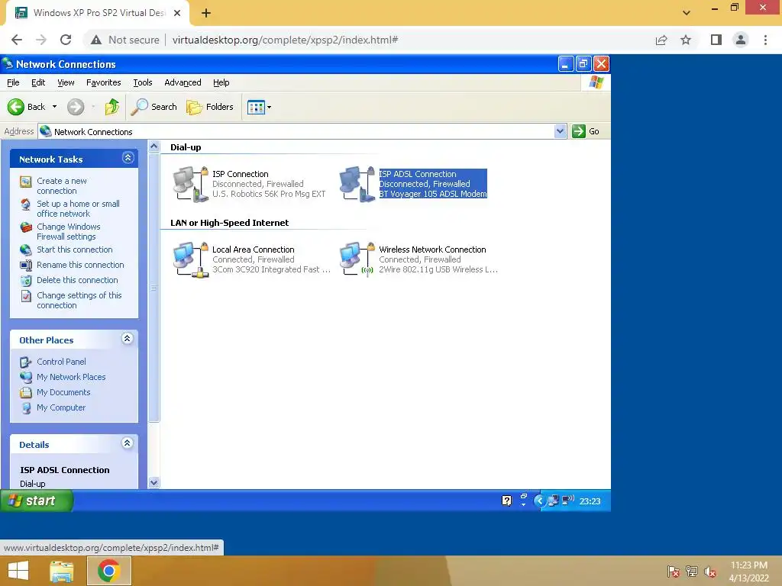
Task: Click the XP taskbar clock 23:23
Action: (590, 501)
